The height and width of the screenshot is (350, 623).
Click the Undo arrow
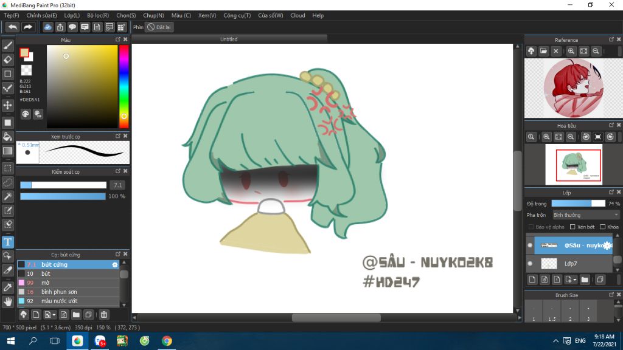pyautogui.click(x=13, y=27)
